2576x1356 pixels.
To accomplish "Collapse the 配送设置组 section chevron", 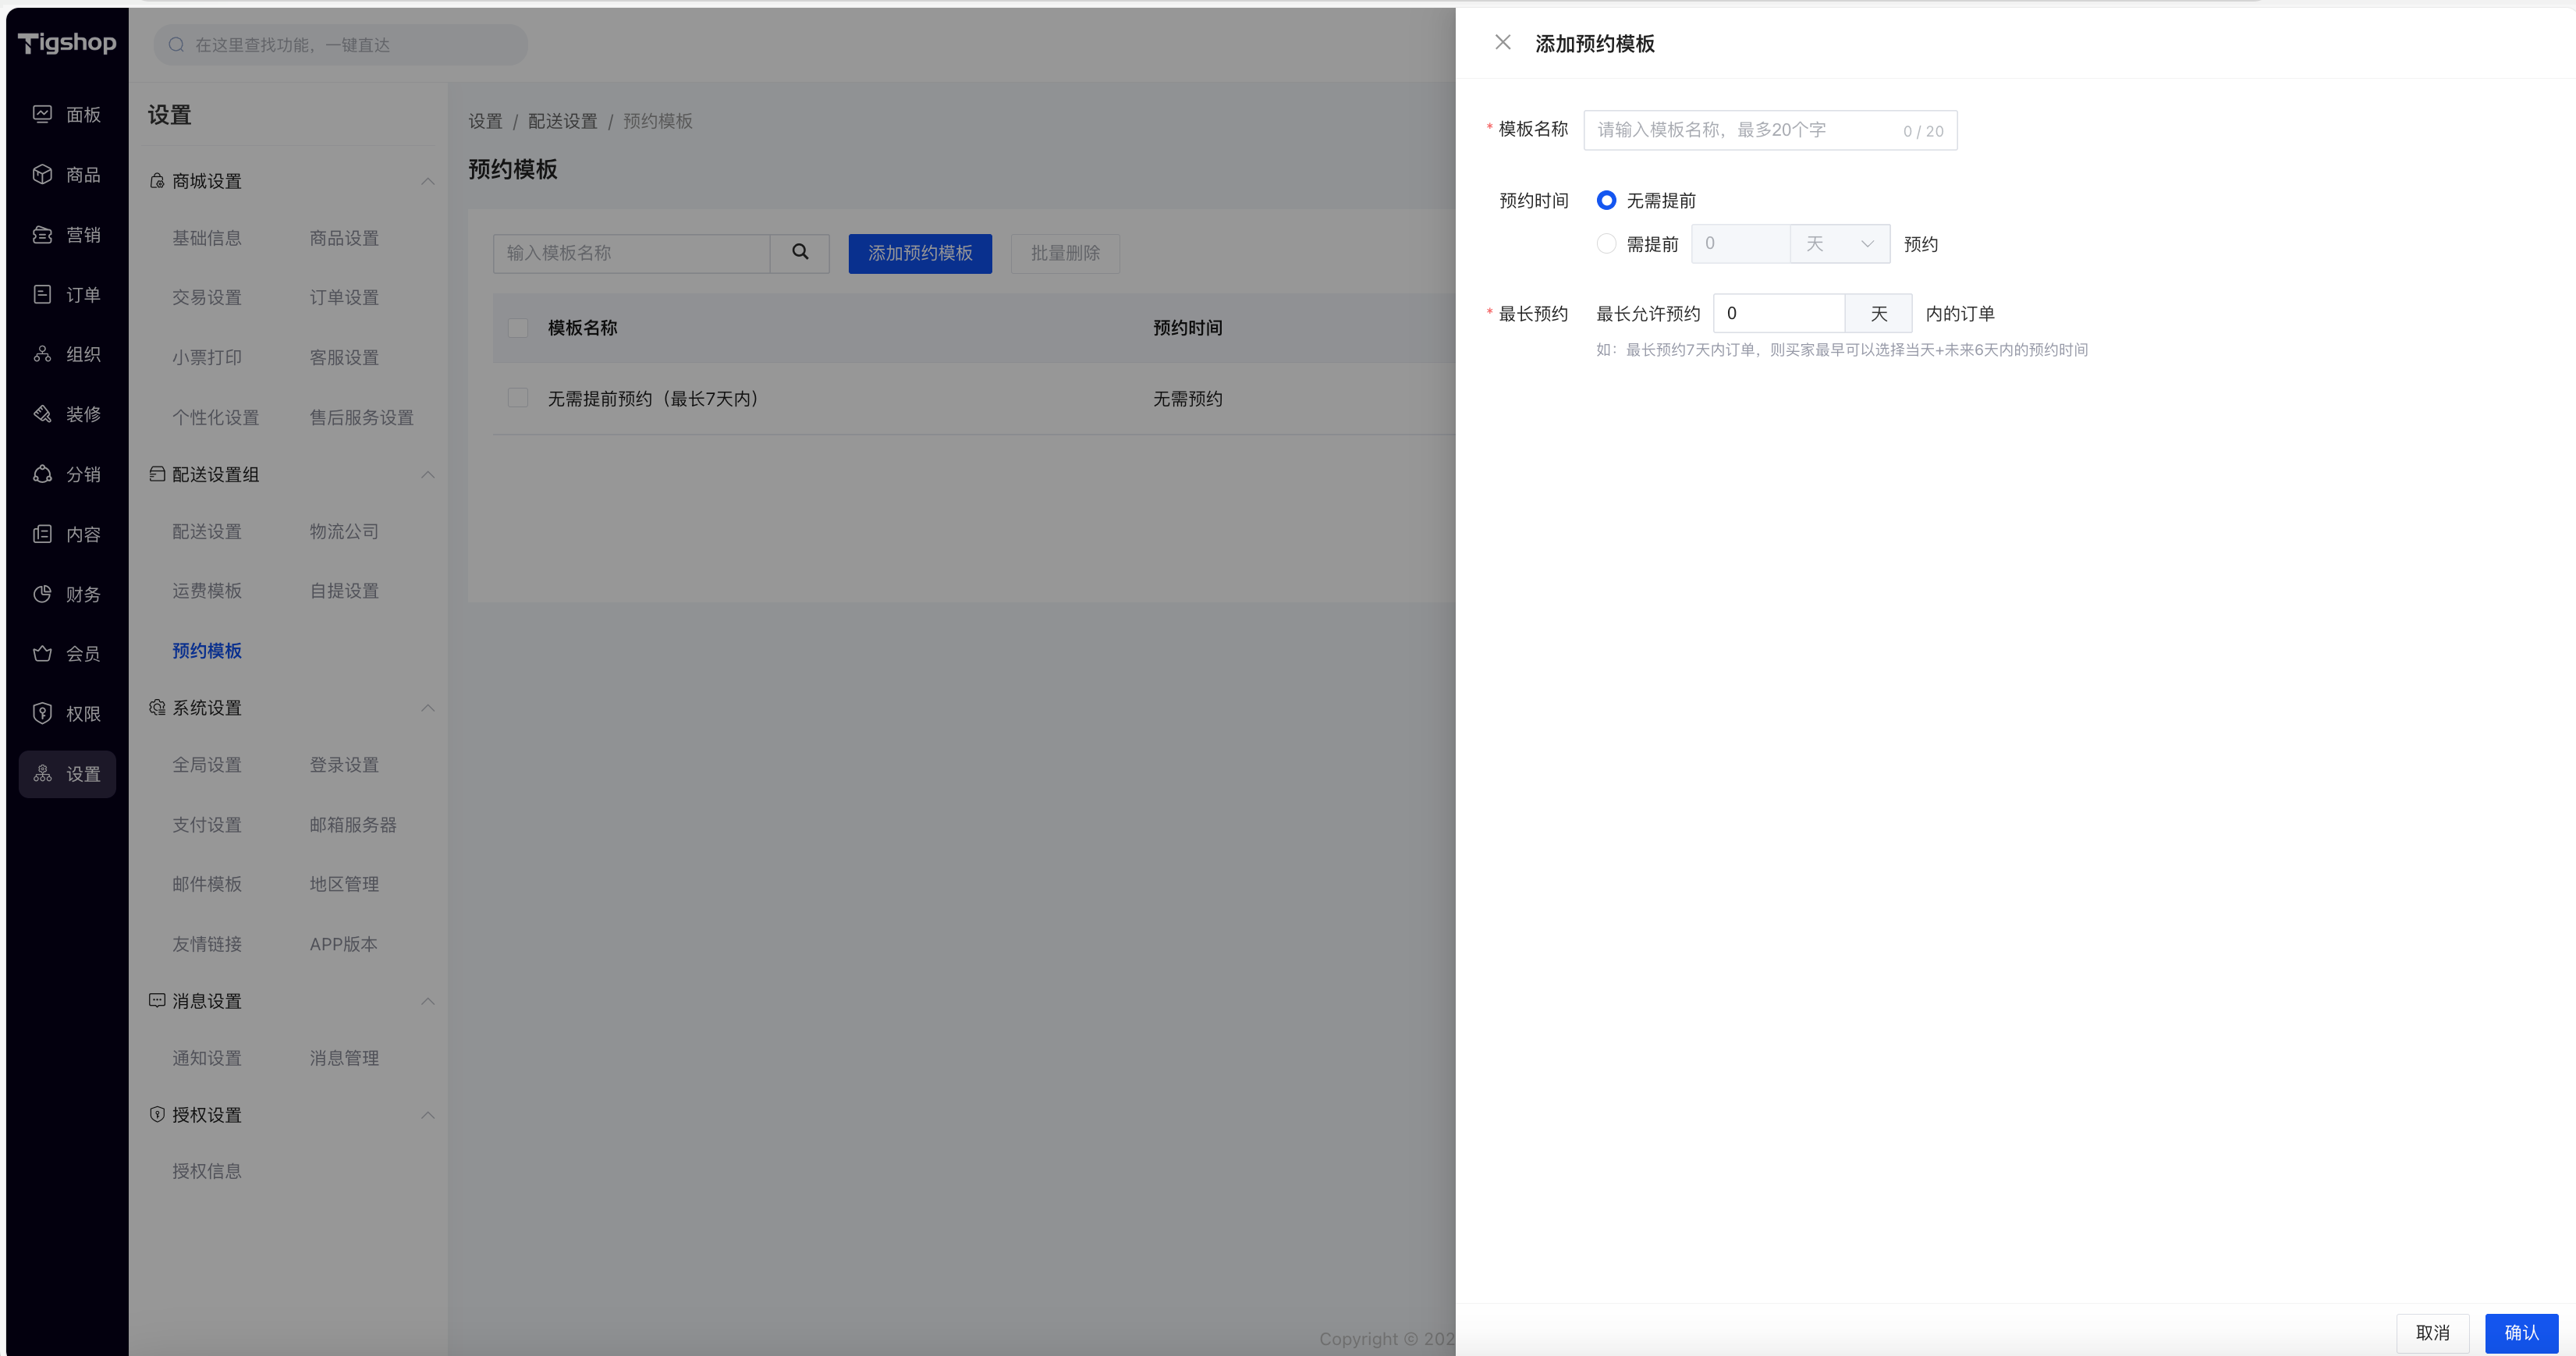I will pyautogui.click(x=428, y=474).
